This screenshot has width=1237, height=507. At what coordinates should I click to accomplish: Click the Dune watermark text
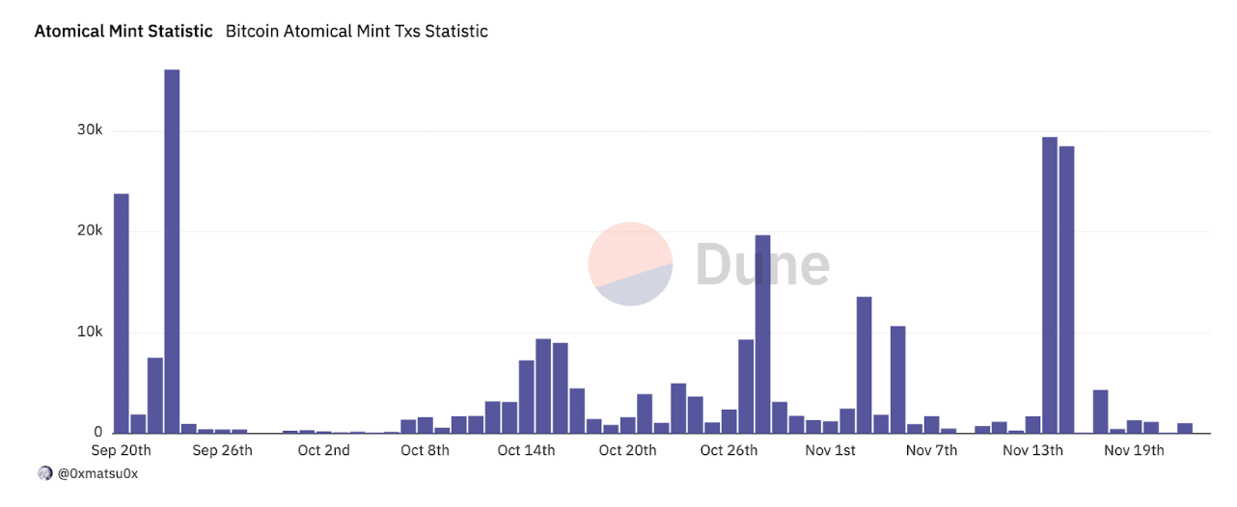point(762,264)
